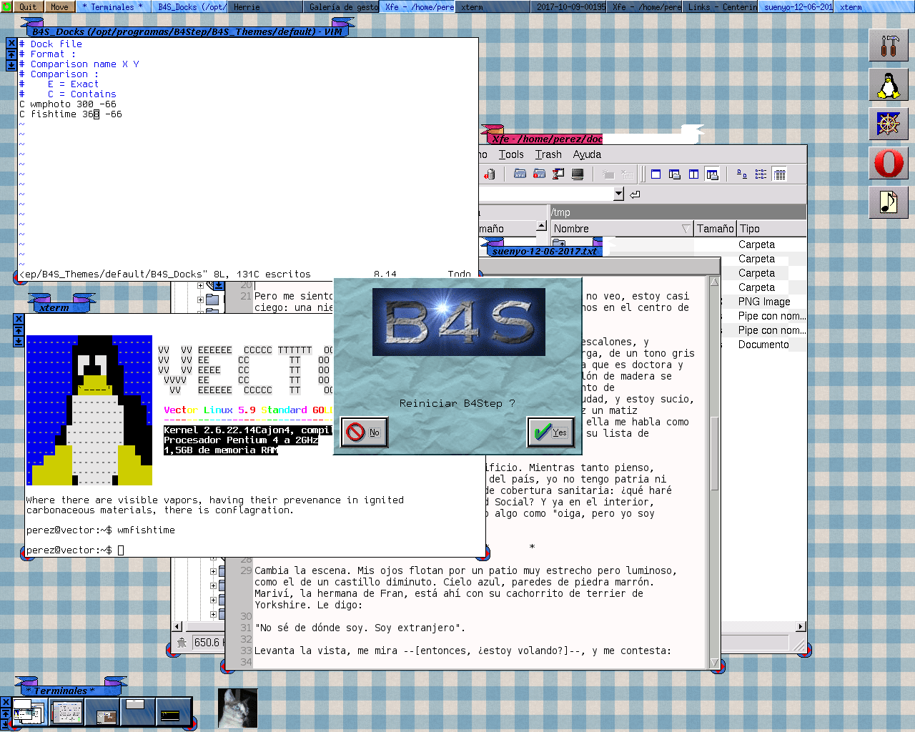Image resolution: width=915 pixels, height=732 pixels.
Task: Select the PNG Image row in Xfe
Action: (763, 302)
